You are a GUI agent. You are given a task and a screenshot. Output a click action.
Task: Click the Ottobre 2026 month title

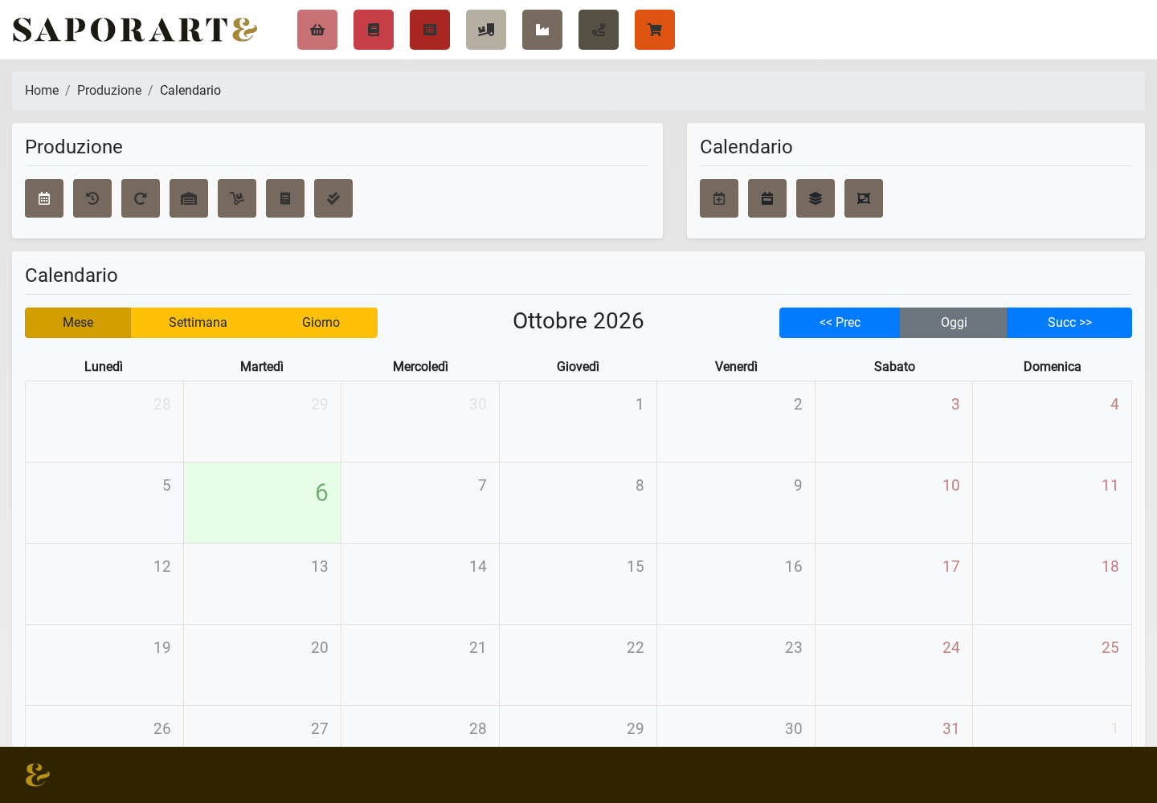tap(578, 321)
